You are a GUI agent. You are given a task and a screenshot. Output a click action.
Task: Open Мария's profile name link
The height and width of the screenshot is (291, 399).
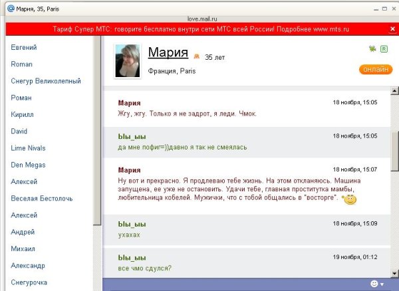[x=168, y=53]
